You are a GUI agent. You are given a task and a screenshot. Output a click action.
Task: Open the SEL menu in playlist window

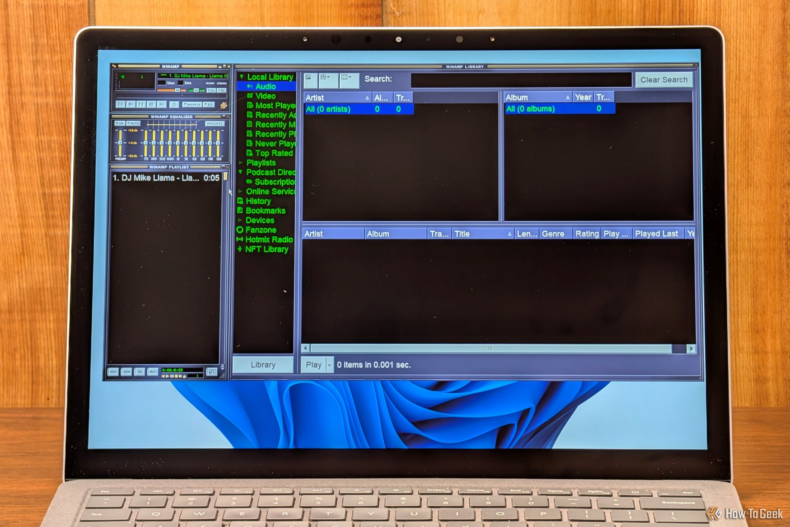tap(140, 372)
